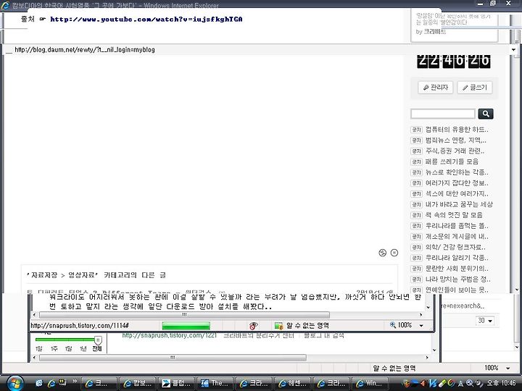Open notice '우리나라 알리기 각종..'
The image size is (522, 391).
(x=457, y=258)
